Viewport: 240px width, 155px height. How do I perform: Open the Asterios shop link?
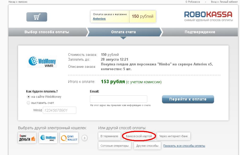point(99,19)
